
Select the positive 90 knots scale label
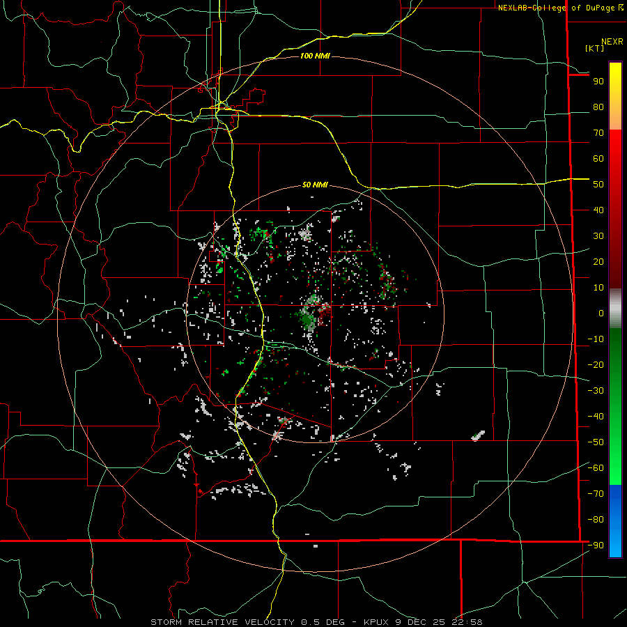point(598,82)
